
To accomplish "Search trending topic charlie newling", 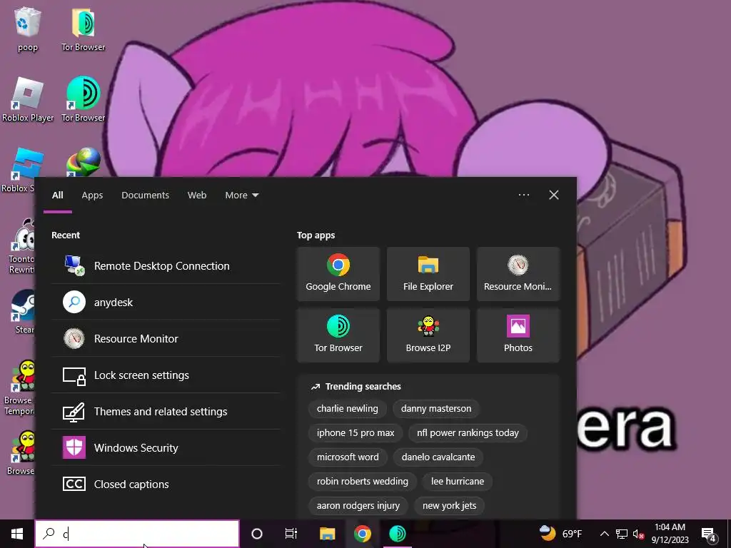I will (x=348, y=409).
